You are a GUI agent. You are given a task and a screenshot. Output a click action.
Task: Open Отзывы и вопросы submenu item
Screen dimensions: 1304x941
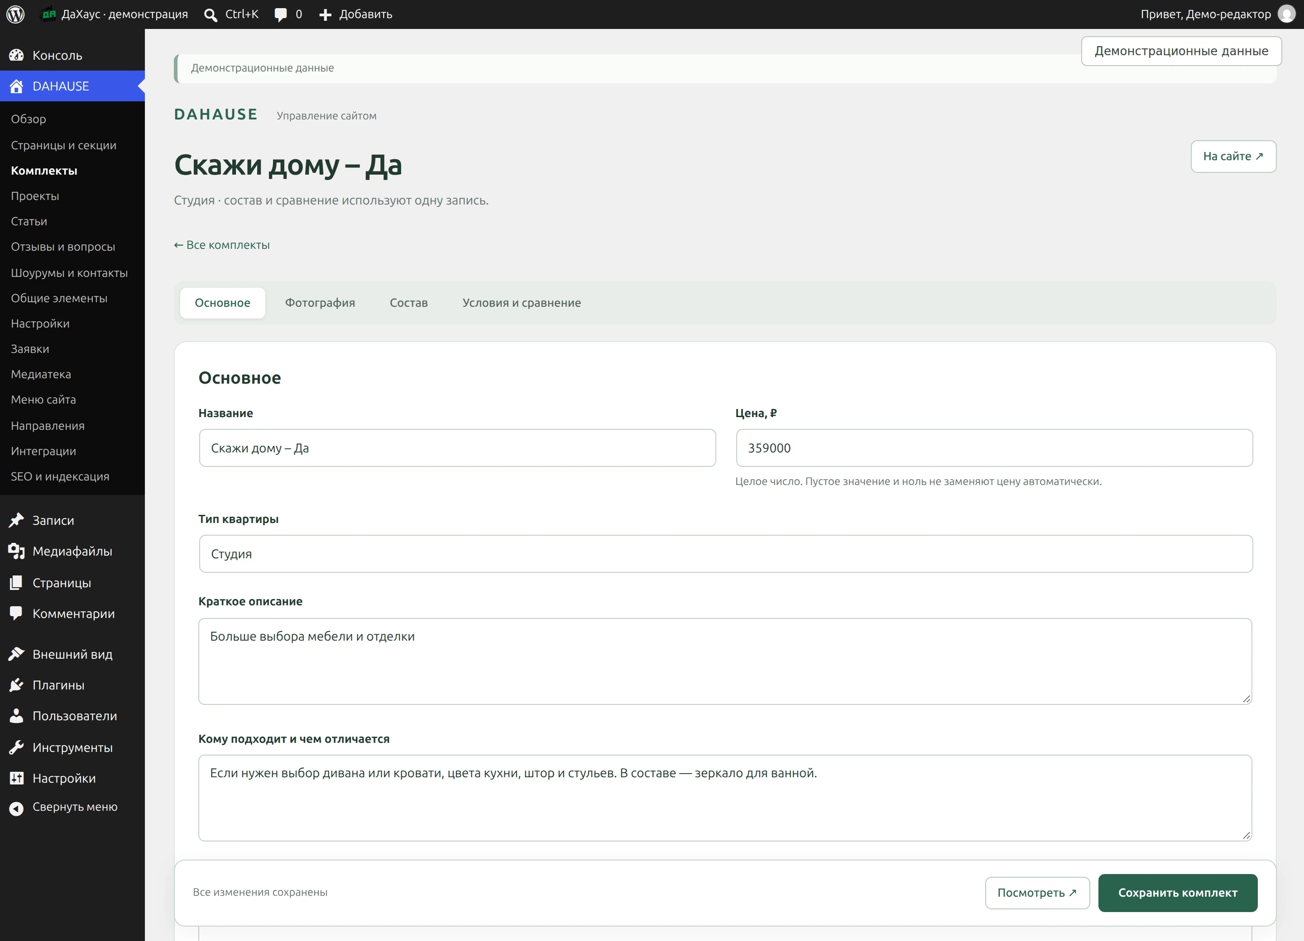click(x=63, y=247)
